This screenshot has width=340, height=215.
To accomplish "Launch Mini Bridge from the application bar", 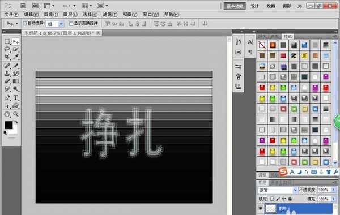I will (x=35, y=6).
